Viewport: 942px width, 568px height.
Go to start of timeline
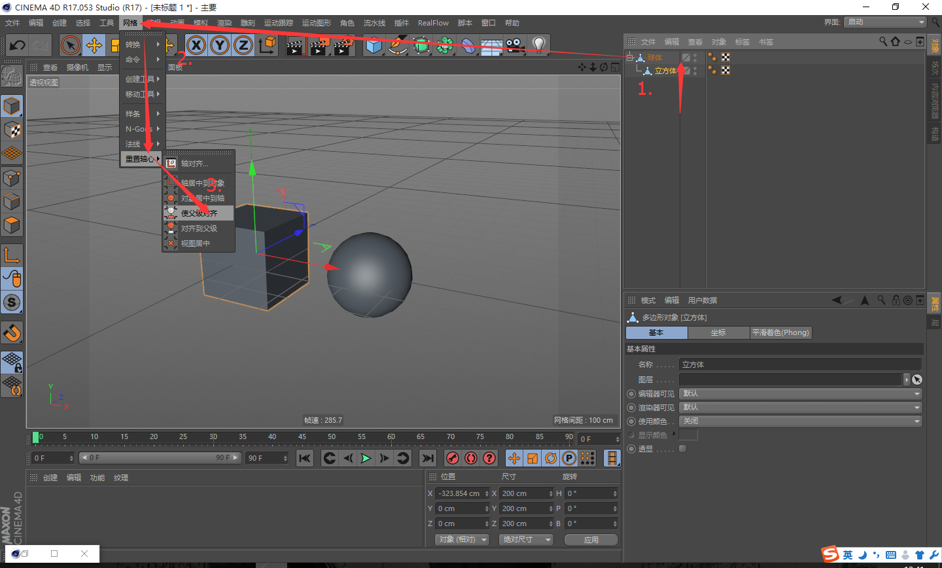(x=305, y=458)
